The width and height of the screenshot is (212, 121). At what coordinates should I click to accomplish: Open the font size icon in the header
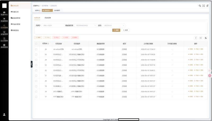(207, 6)
